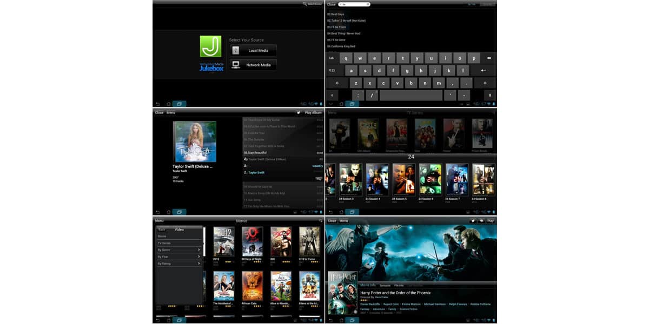This screenshot has height=324, width=649.
Task: Open Menu on TV Series screen
Action: point(332,113)
